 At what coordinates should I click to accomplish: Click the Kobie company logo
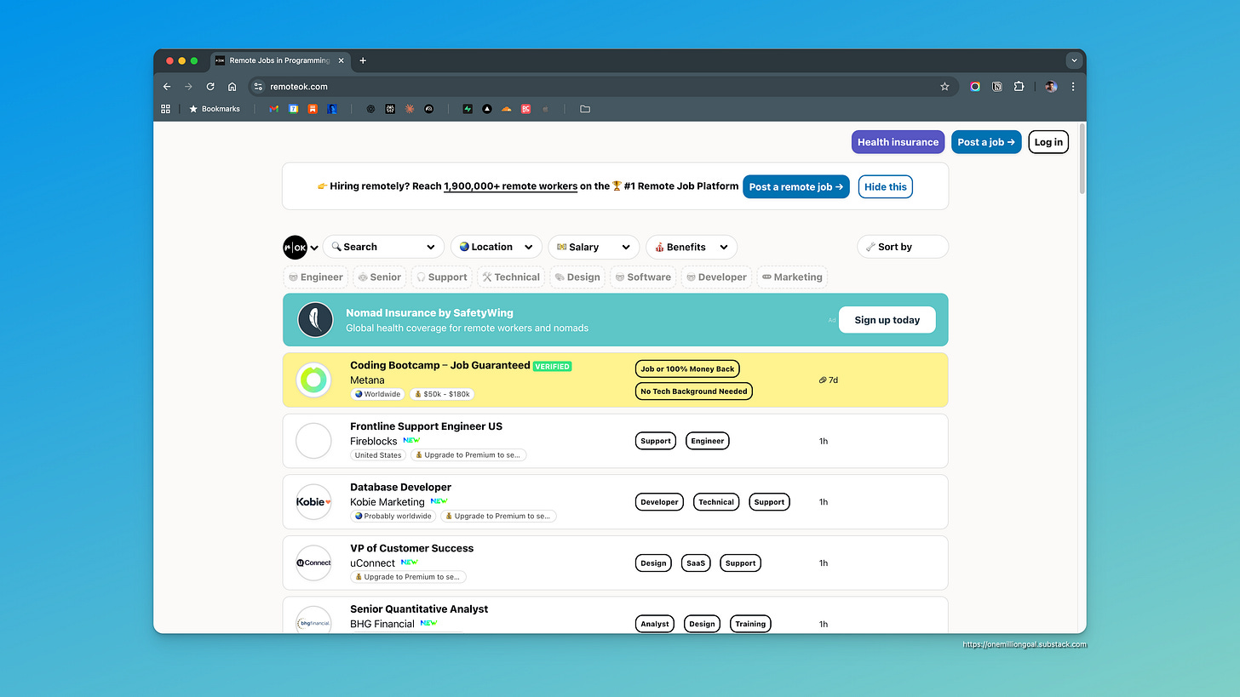pos(313,502)
